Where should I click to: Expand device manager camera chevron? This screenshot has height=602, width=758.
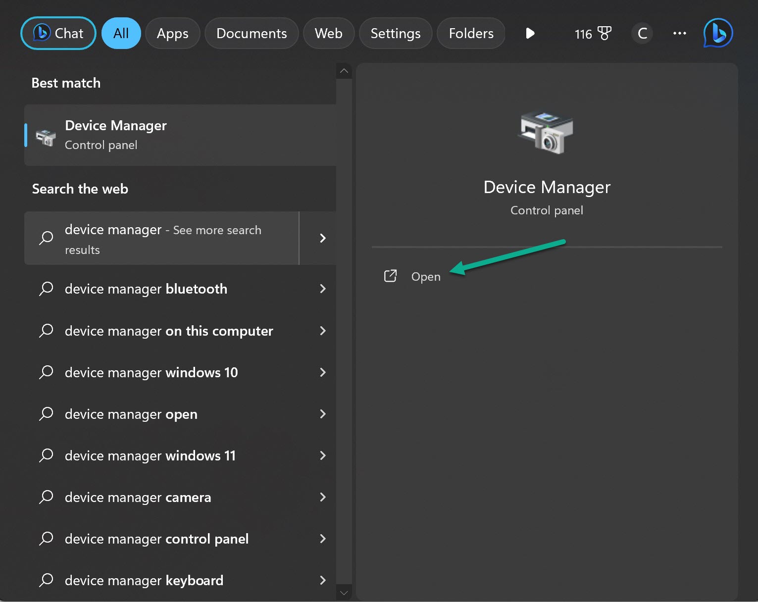323,497
